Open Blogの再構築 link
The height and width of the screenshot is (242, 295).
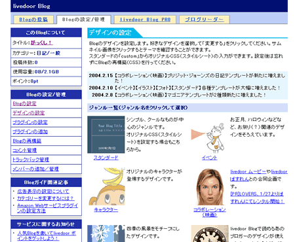coord(27,141)
